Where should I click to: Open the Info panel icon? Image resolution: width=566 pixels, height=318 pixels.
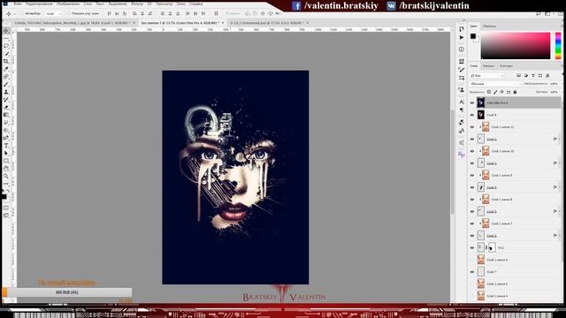[462, 49]
